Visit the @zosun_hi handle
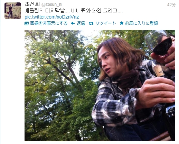179x144 pixels. point(52,4)
